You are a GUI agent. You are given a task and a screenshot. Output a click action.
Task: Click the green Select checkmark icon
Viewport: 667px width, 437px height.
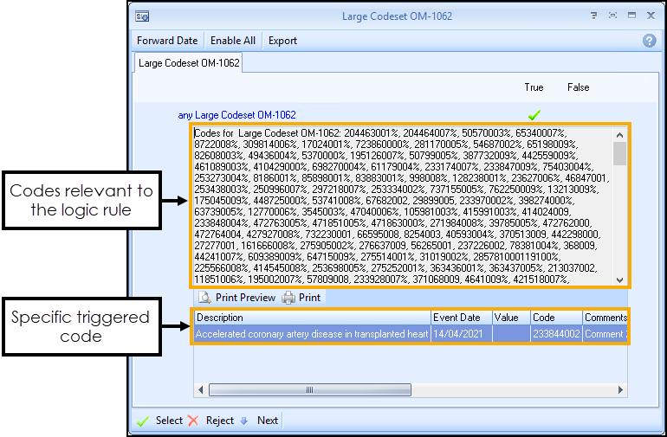[143, 421]
